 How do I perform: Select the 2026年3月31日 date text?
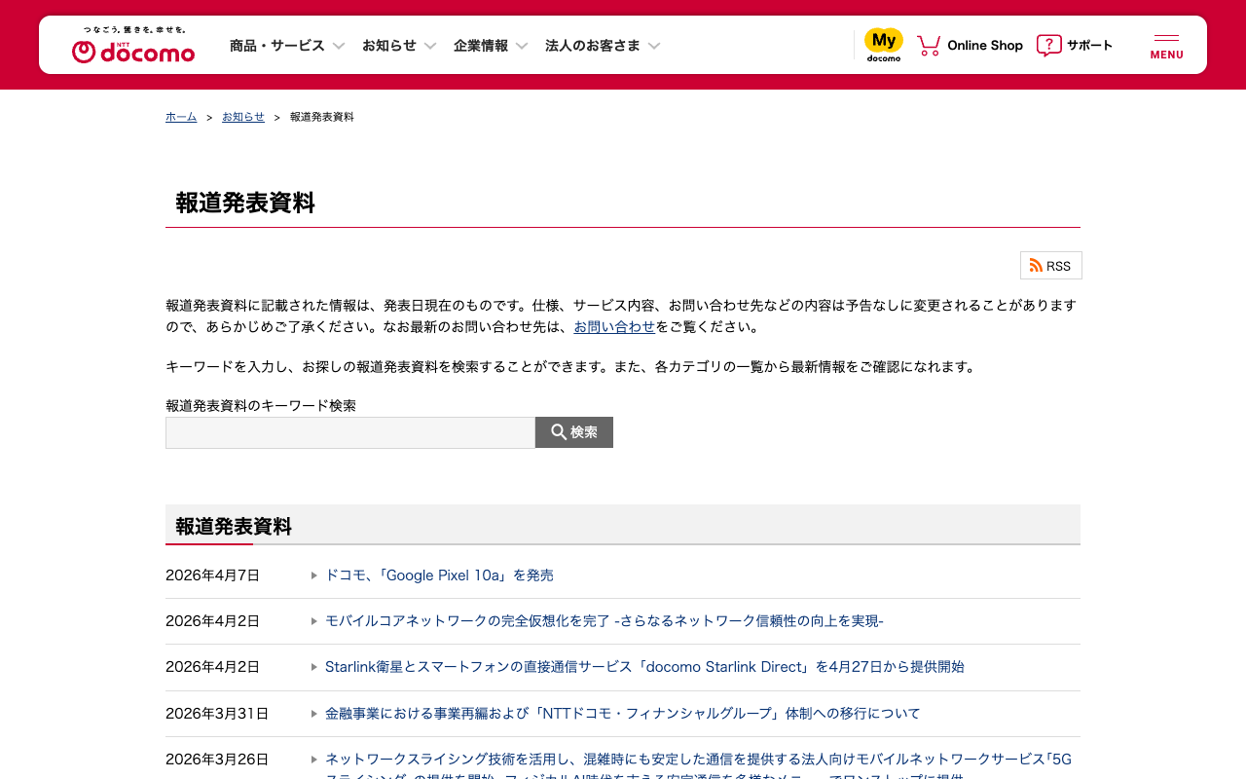coord(217,714)
